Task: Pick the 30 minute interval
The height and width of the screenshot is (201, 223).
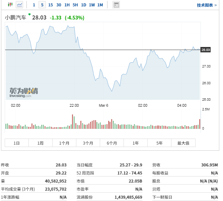Action: [x=59, y=5]
